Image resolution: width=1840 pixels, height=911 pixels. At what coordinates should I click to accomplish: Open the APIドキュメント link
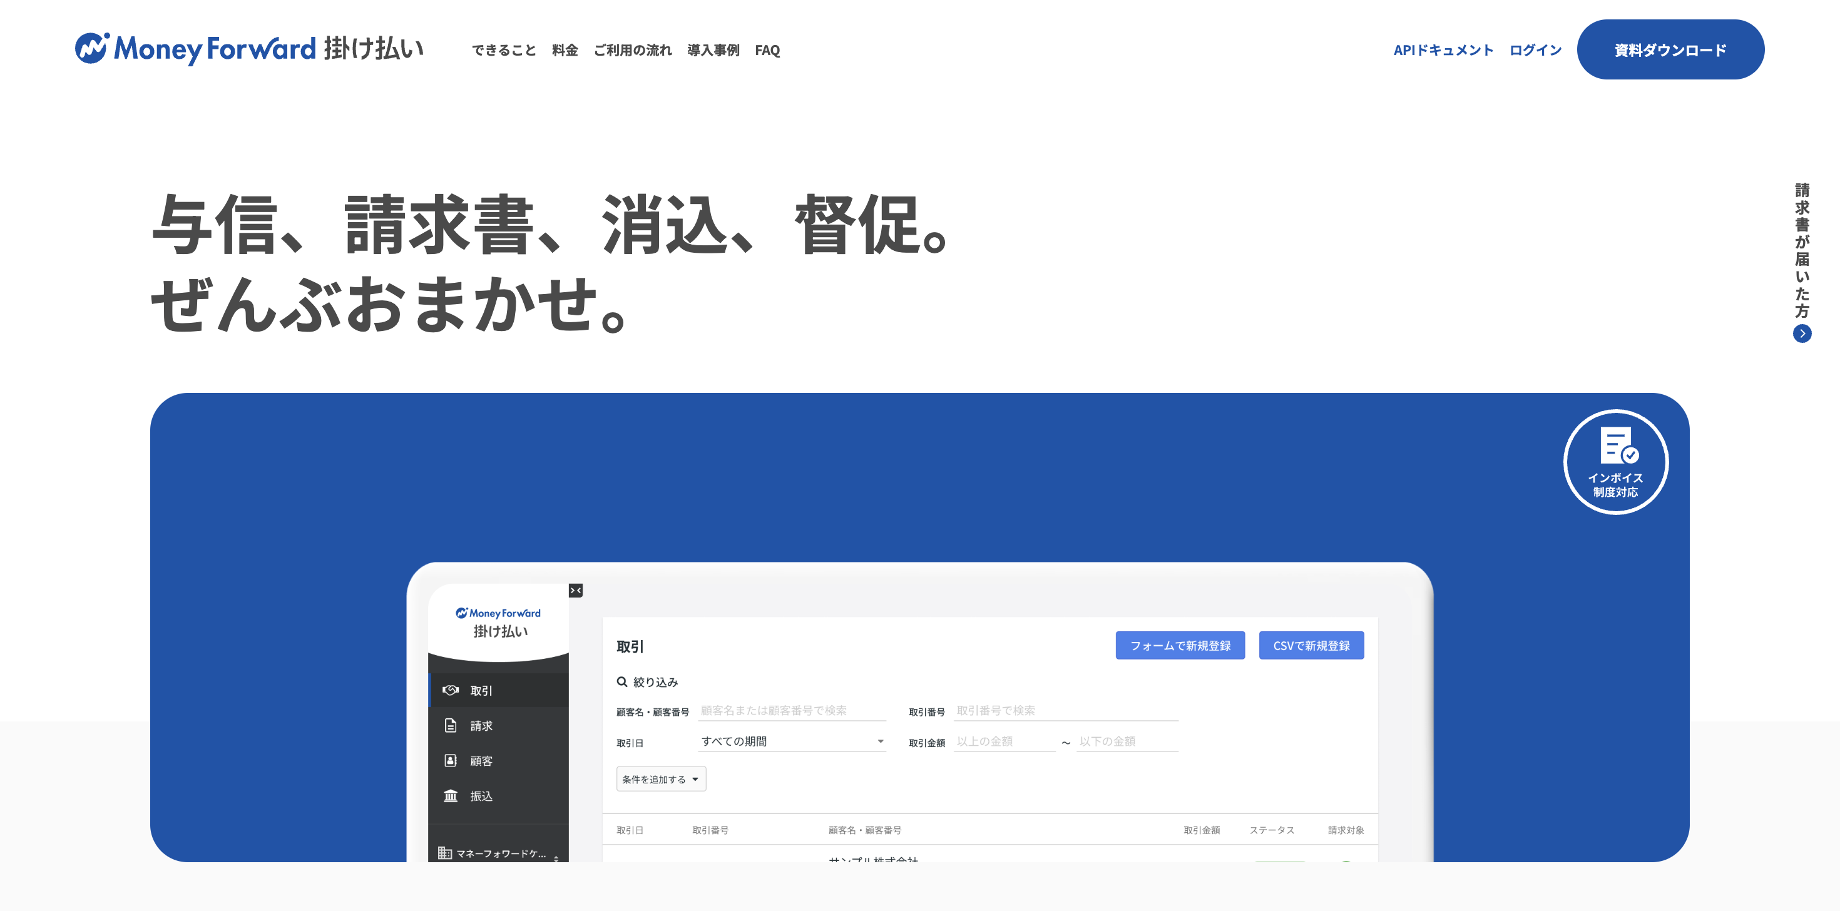(x=1443, y=50)
